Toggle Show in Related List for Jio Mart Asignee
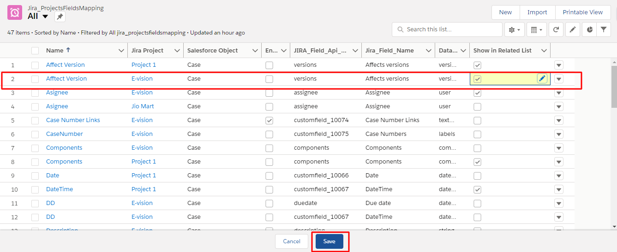Screen dimensions: 617x252 [478, 106]
